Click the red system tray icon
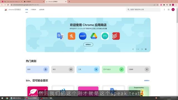 [x=156, y=98]
